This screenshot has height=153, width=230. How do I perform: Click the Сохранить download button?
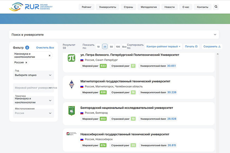tap(212, 46)
